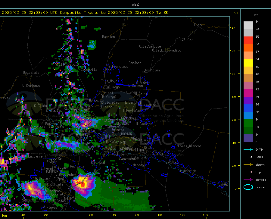
Task: Click the 'Tulumaya' map label
Action: click(x=112, y=87)
